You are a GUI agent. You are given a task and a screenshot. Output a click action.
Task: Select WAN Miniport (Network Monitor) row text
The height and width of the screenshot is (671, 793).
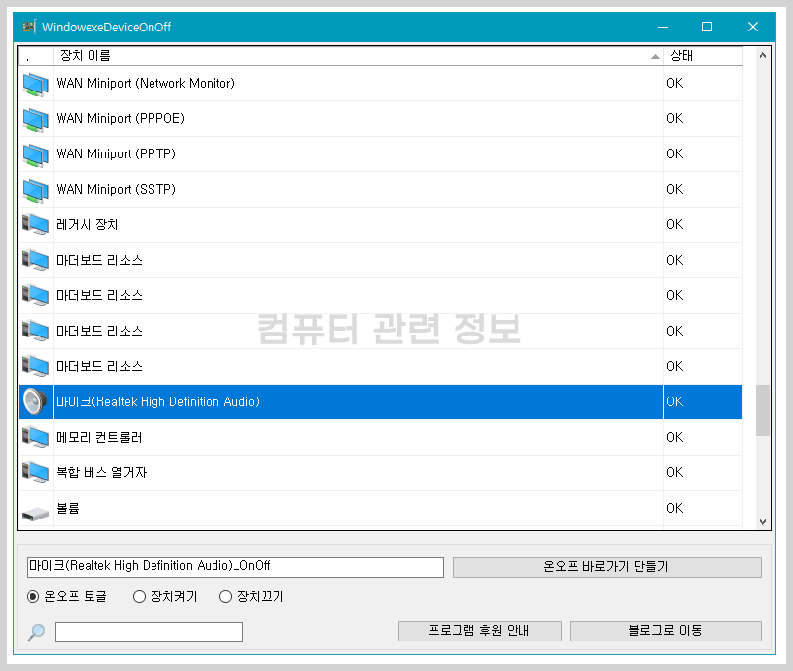tap(146, 83)
